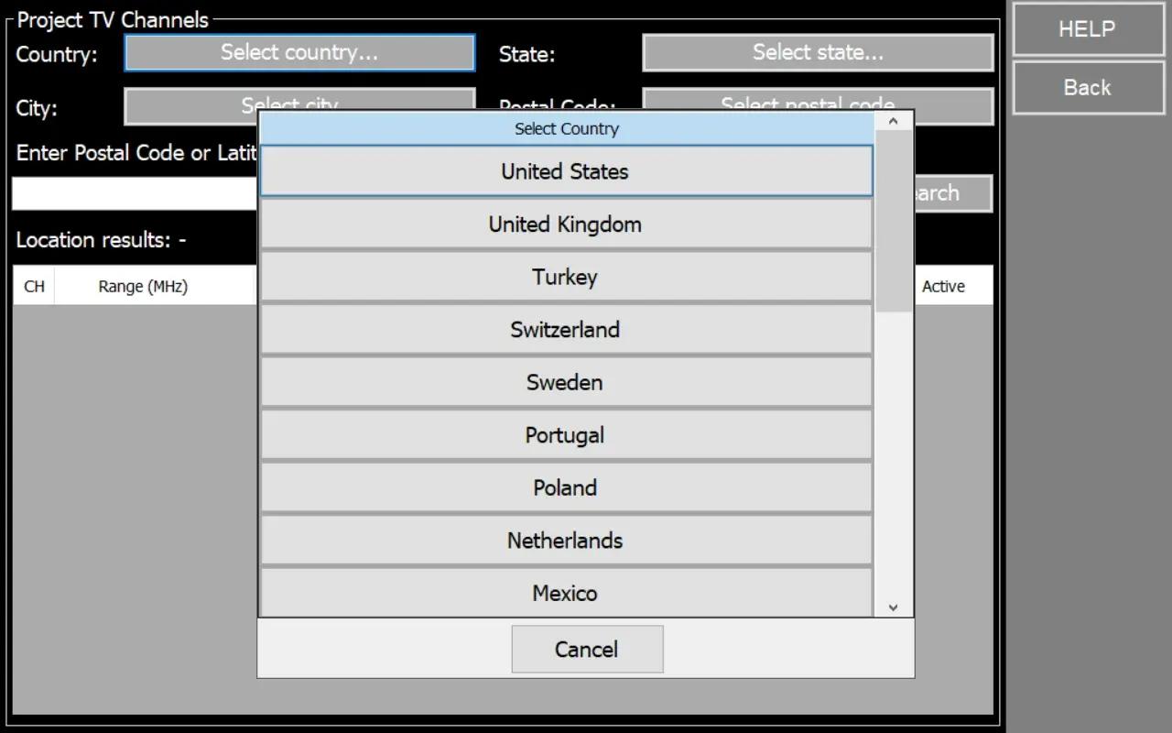Select Switzerland as the country

(x=565, y=330)
